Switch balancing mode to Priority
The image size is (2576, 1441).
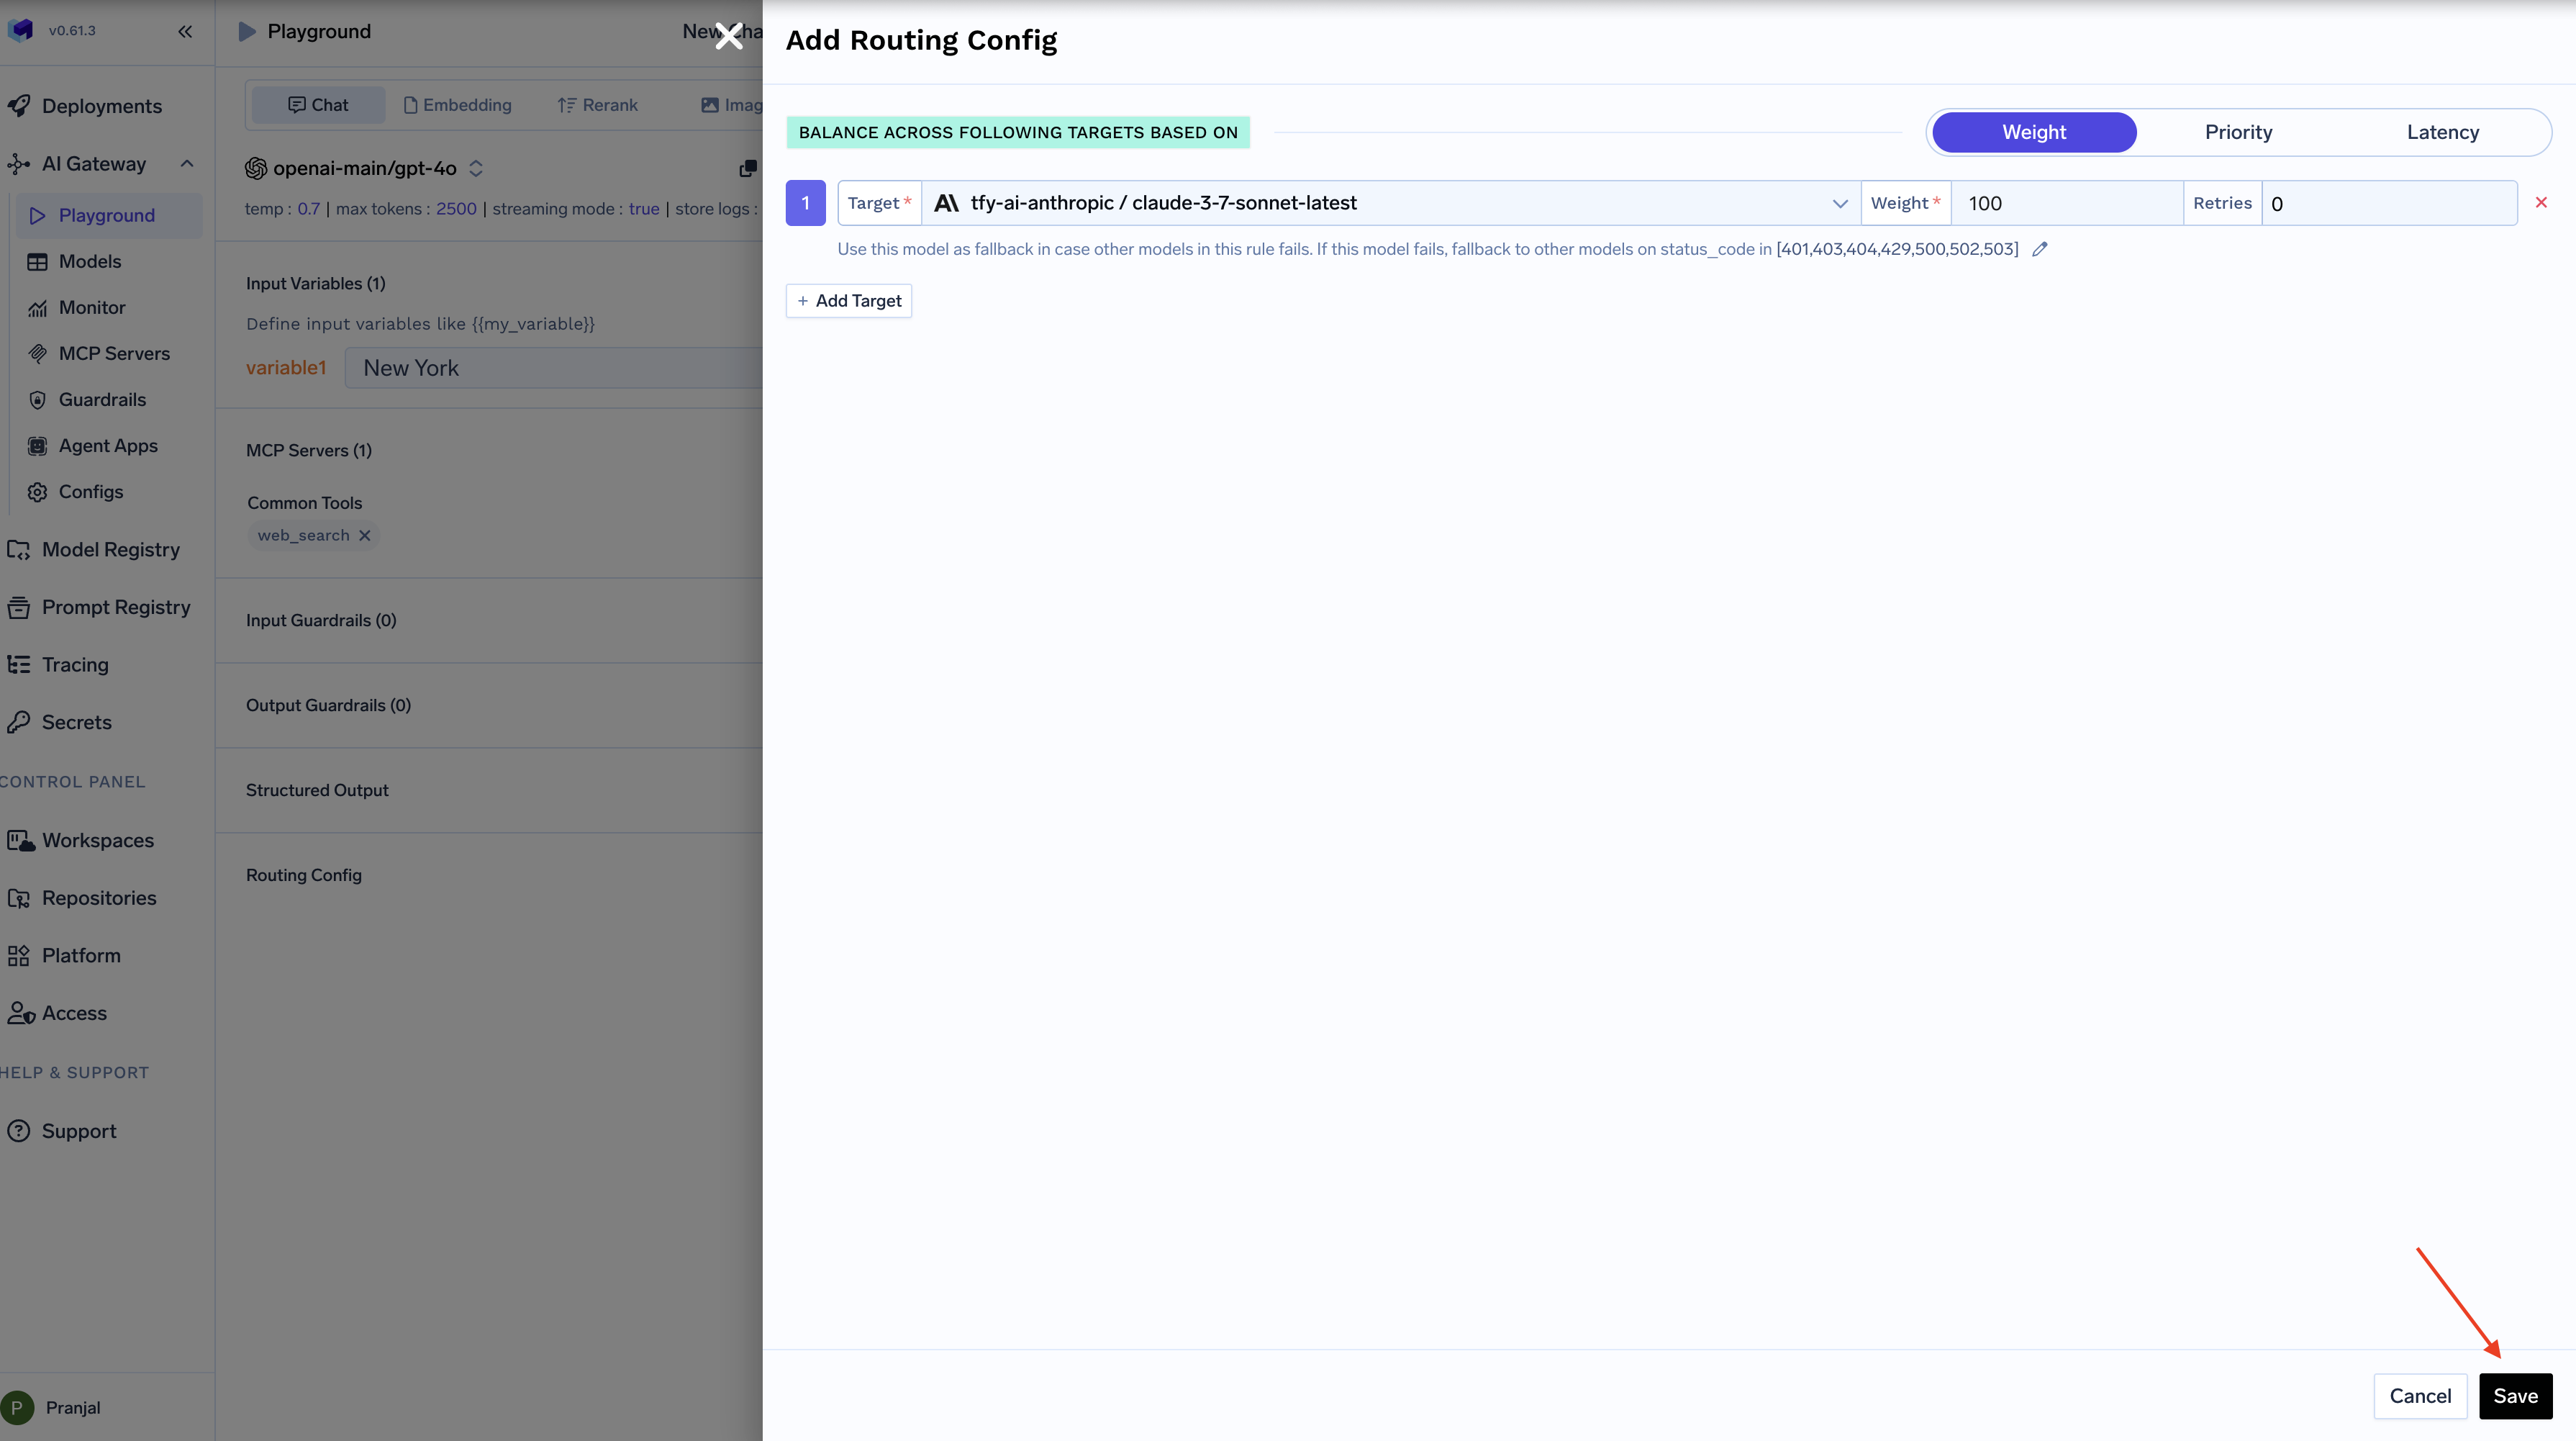click(x=2238, y=132)
